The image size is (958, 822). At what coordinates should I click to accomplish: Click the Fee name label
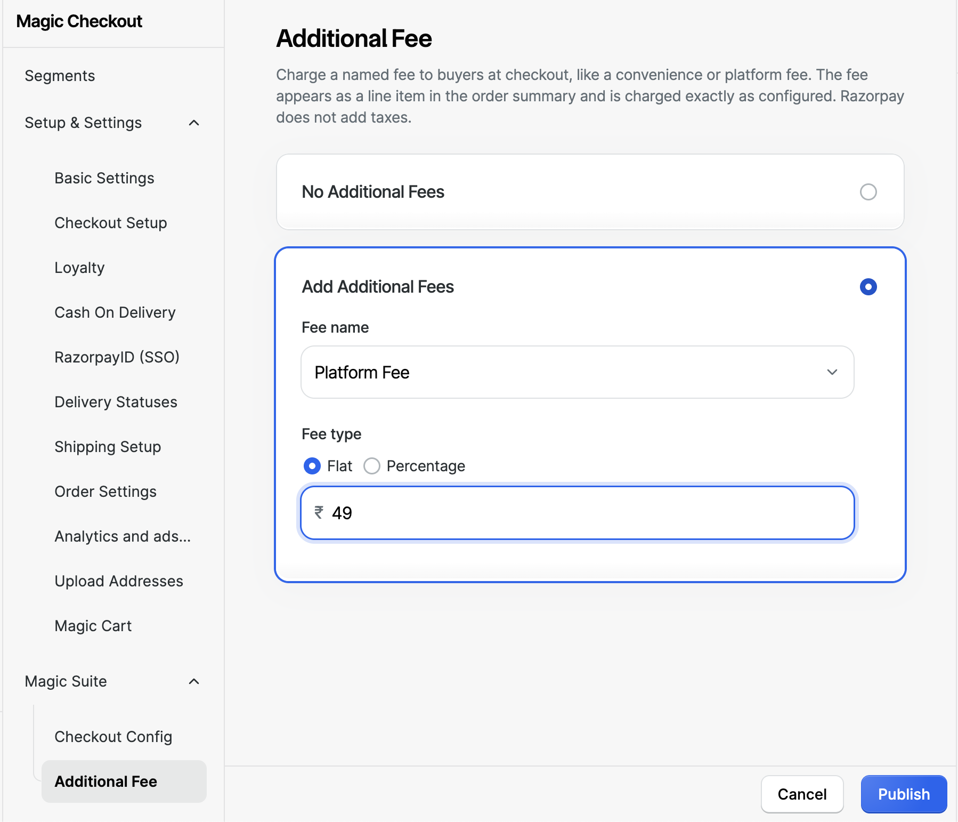335,327
